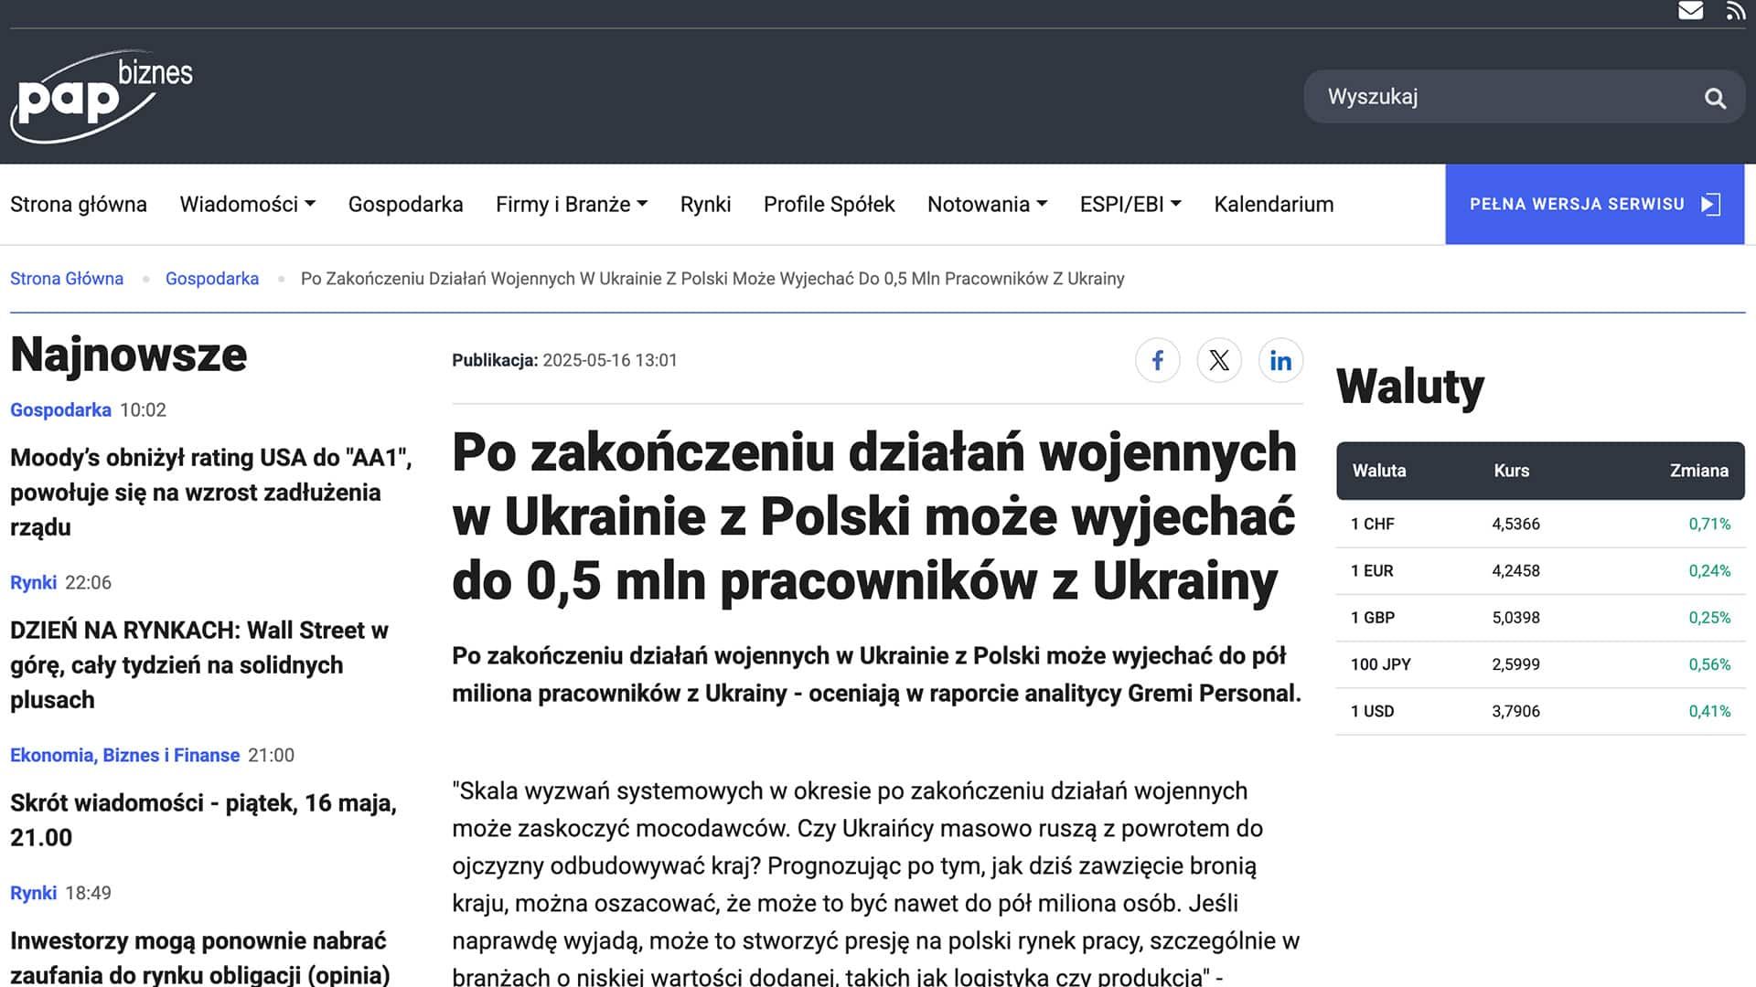Select the 100 JPY currency row
Screen dimensions: 1756x987
click(1540, 664)
